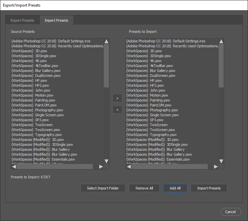Click Source Presets scroll down arrow

coord(106,161)
